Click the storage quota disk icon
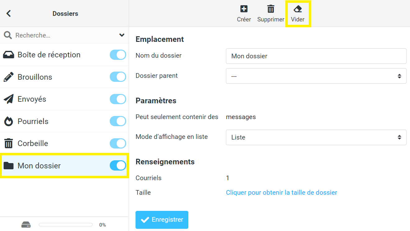Screen dimensions: 410x231 pos(26,225)
